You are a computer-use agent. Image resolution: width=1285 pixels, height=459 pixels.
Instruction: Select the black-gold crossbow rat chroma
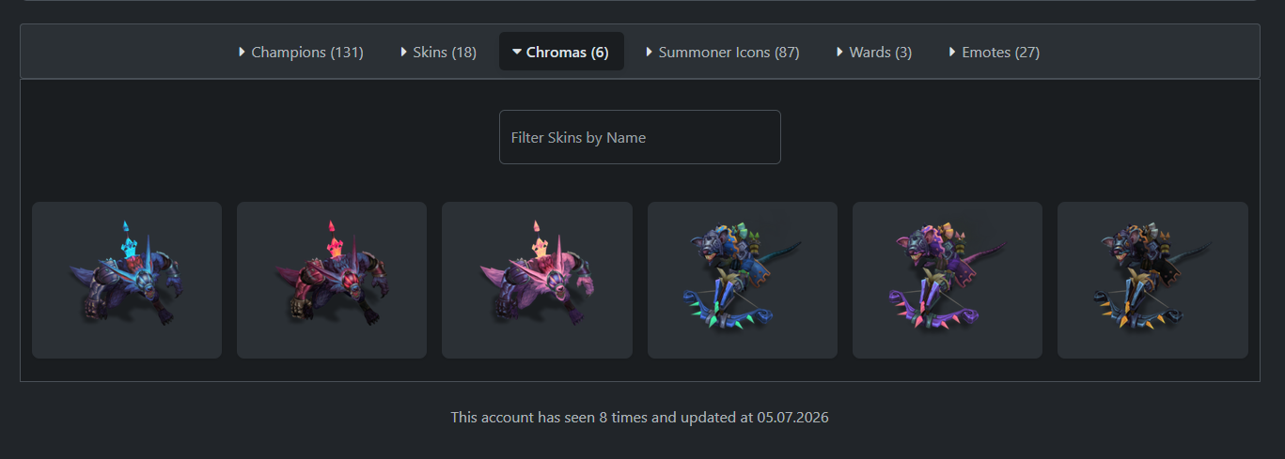click(x=1152, y=280)
